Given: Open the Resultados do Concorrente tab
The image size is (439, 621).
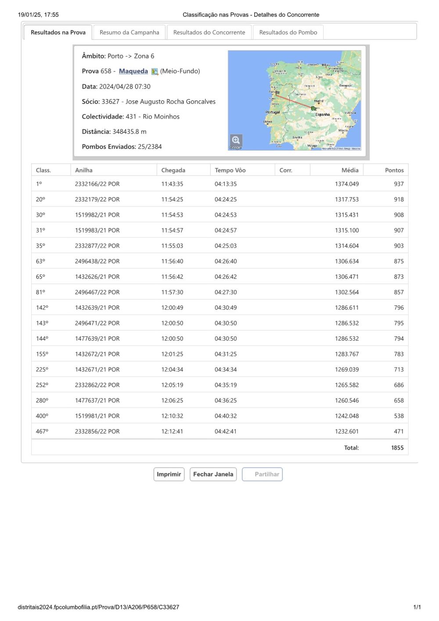Looking at the screenshot, I should pyautogui.click(x=209, y=32).
